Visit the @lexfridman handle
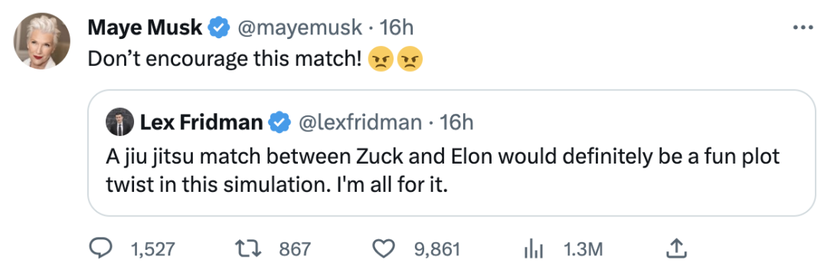827x279 pixels. (361, 122)
